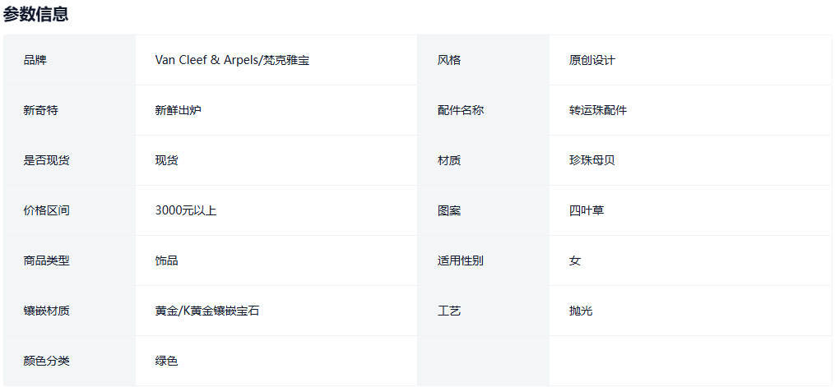Click the 是否现货 label cell
This screenshot has height=387, width=835.
47,160
